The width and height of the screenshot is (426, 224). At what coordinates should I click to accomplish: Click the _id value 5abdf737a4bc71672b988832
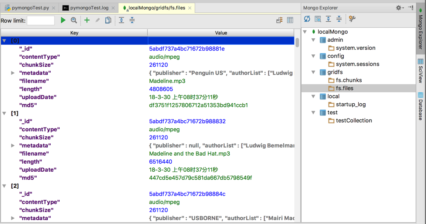187,122
